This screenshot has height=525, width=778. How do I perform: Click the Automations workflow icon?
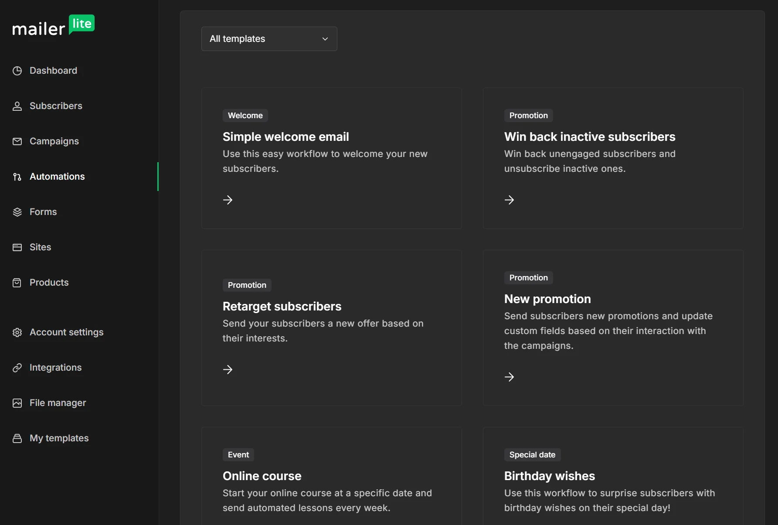point(17,177)
